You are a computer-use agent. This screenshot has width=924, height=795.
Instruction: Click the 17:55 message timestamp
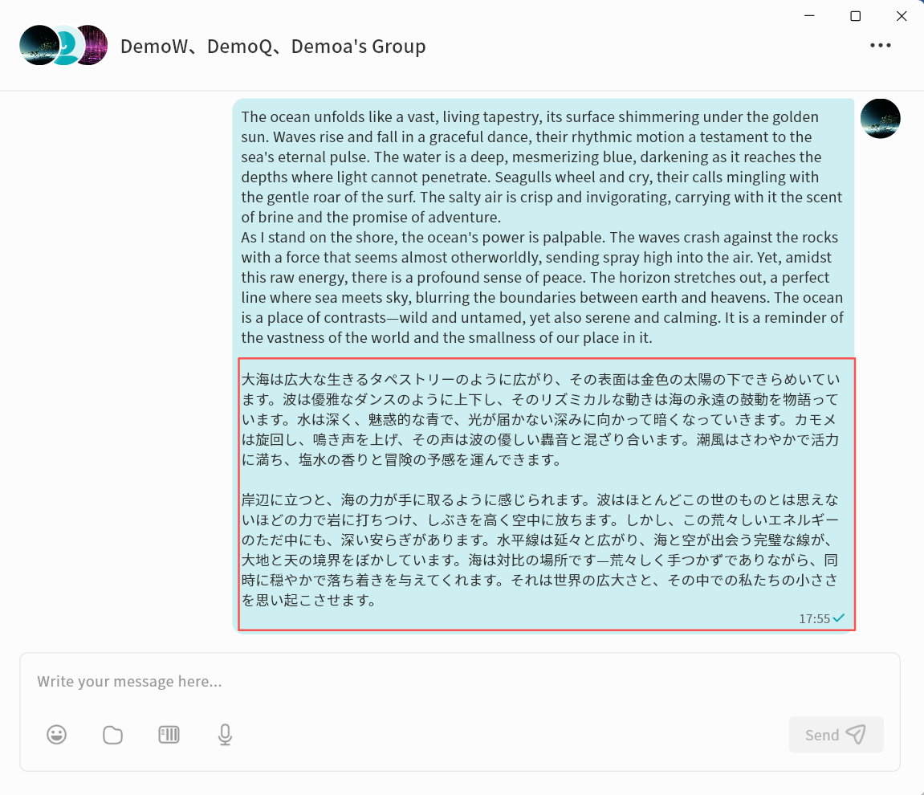pyautogui.click(x=813, y=618)
